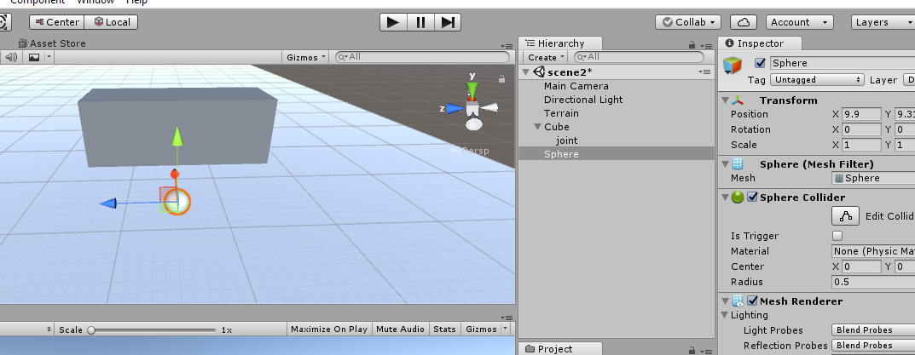Open the scene2 context menu icon
Image resolution: width=915 pixels, height=355 pixels.
point(705,72)
